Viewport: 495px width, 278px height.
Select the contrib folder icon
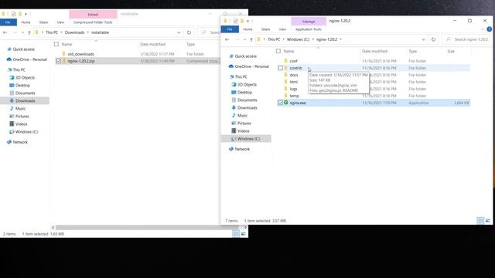pyautogui.click(x=286, y=68)
